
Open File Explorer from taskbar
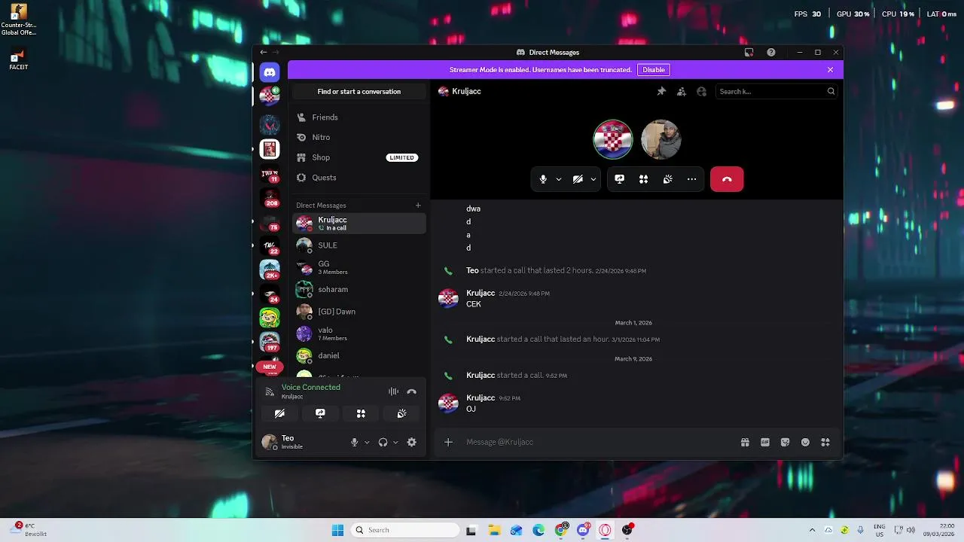494,530
